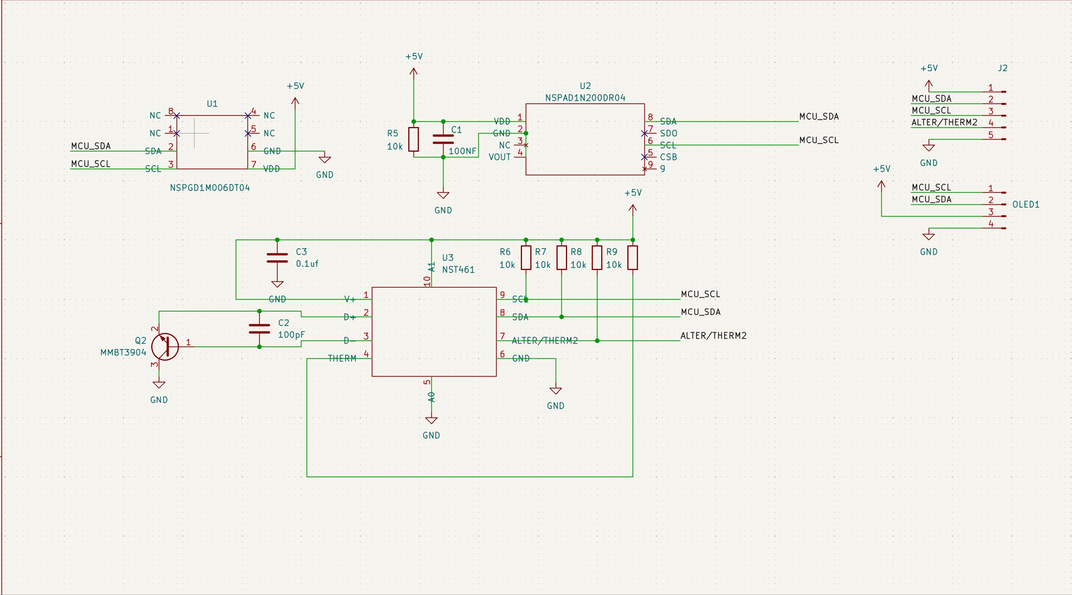Select capacitor C1 100NF symbol
This screenshot has height=595, width=1072.
click(443, 139)
